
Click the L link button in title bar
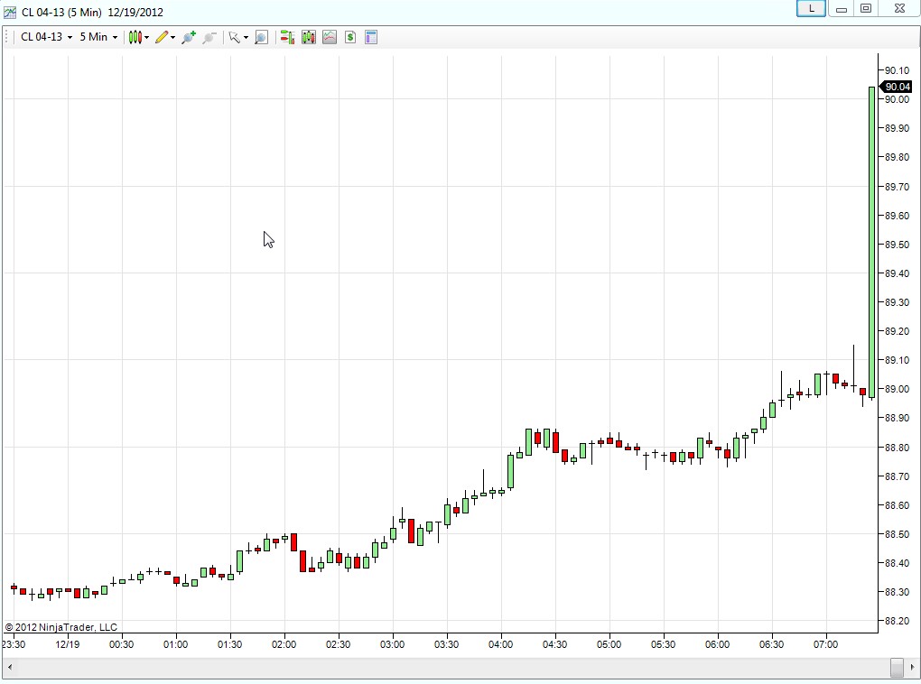(x=811, y=8)
